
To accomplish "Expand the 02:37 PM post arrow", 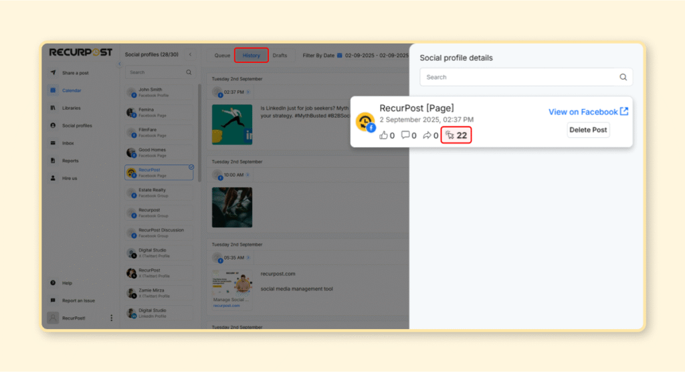I will (x=248, y=92).
